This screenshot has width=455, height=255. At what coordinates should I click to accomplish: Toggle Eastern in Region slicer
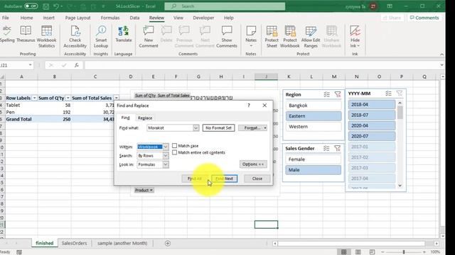[314, 116]
